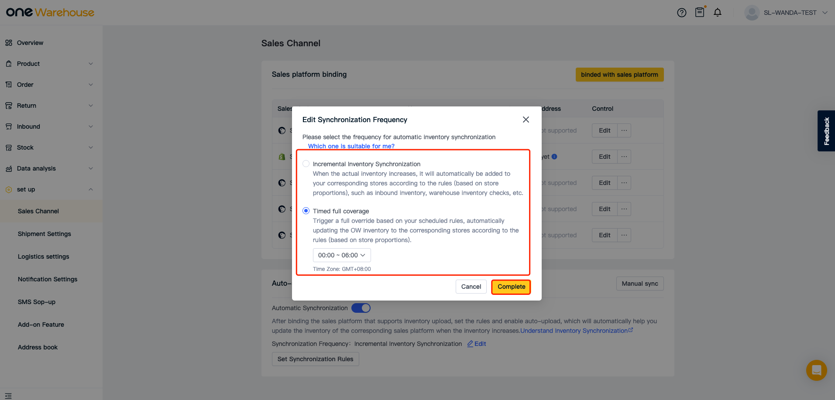Open the chat support bubble icon

click(816, 370)
